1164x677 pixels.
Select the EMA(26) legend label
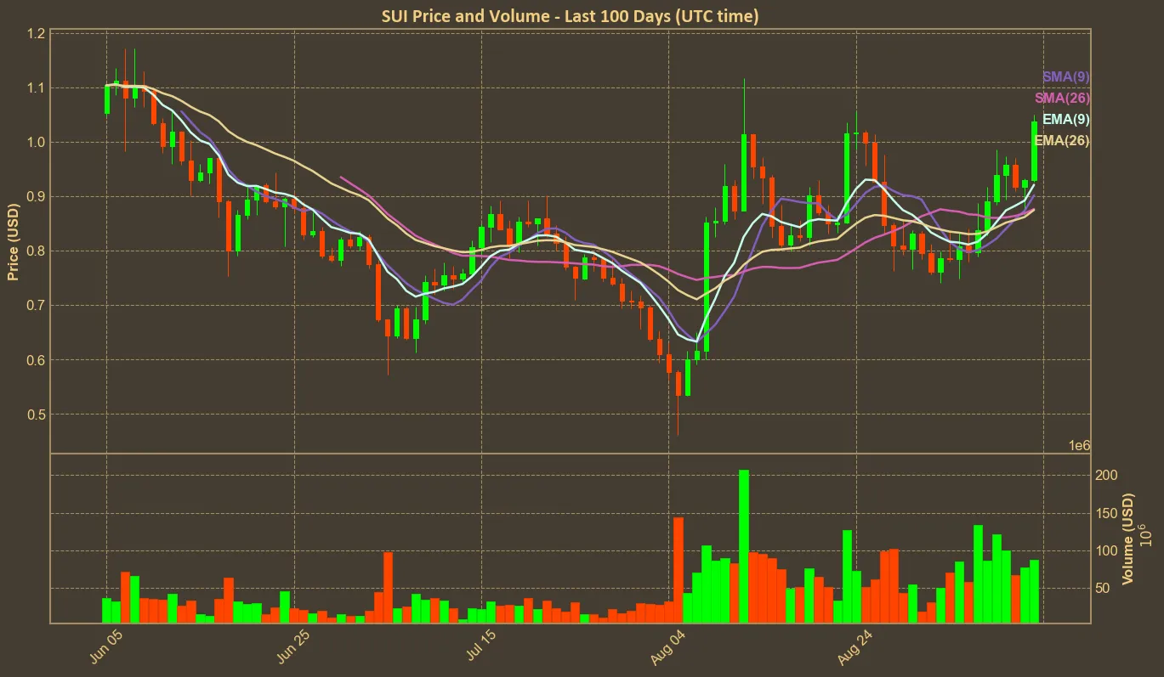click(1062, 141)
